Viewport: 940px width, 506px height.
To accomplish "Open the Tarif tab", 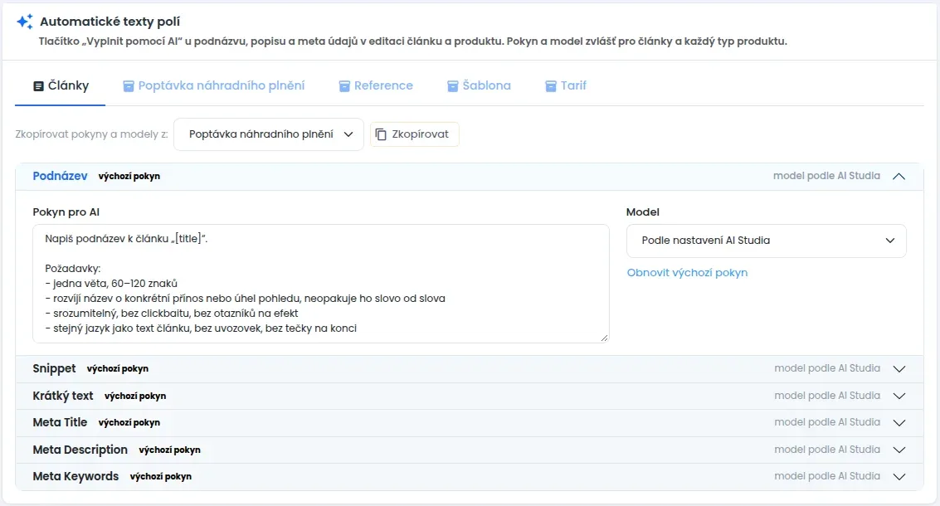I will tap(565, 85).
